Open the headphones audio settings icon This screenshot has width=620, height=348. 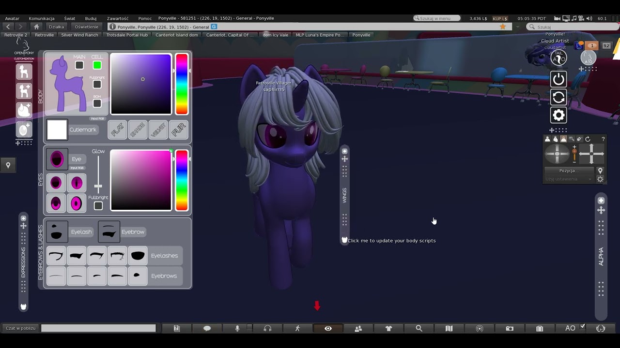267,328
